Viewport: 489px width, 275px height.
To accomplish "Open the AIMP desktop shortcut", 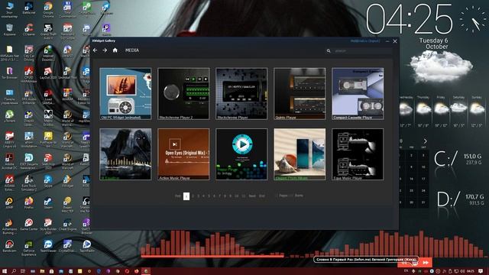I will pyautogui.click(x=9, y=202).
